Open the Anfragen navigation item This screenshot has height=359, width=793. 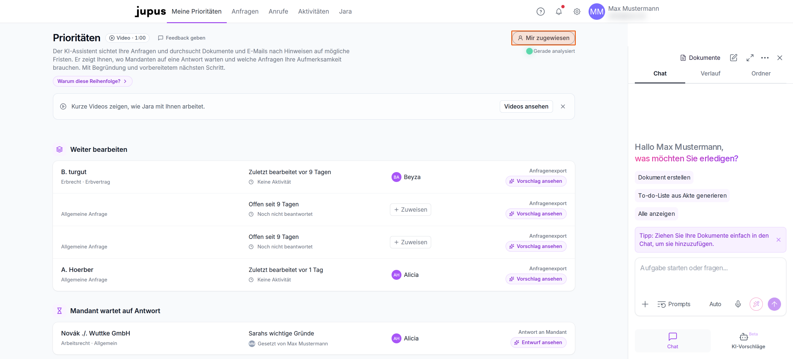coord(245,12)
